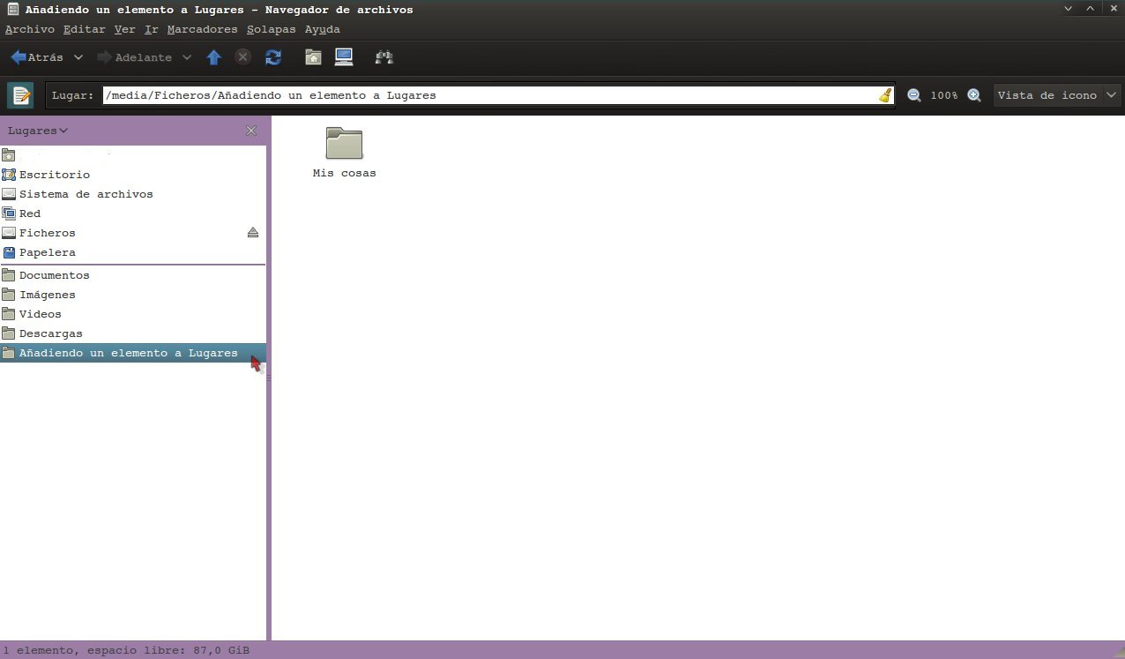Click the Computer toolbar icon
1125x659 pixels.
344,57
